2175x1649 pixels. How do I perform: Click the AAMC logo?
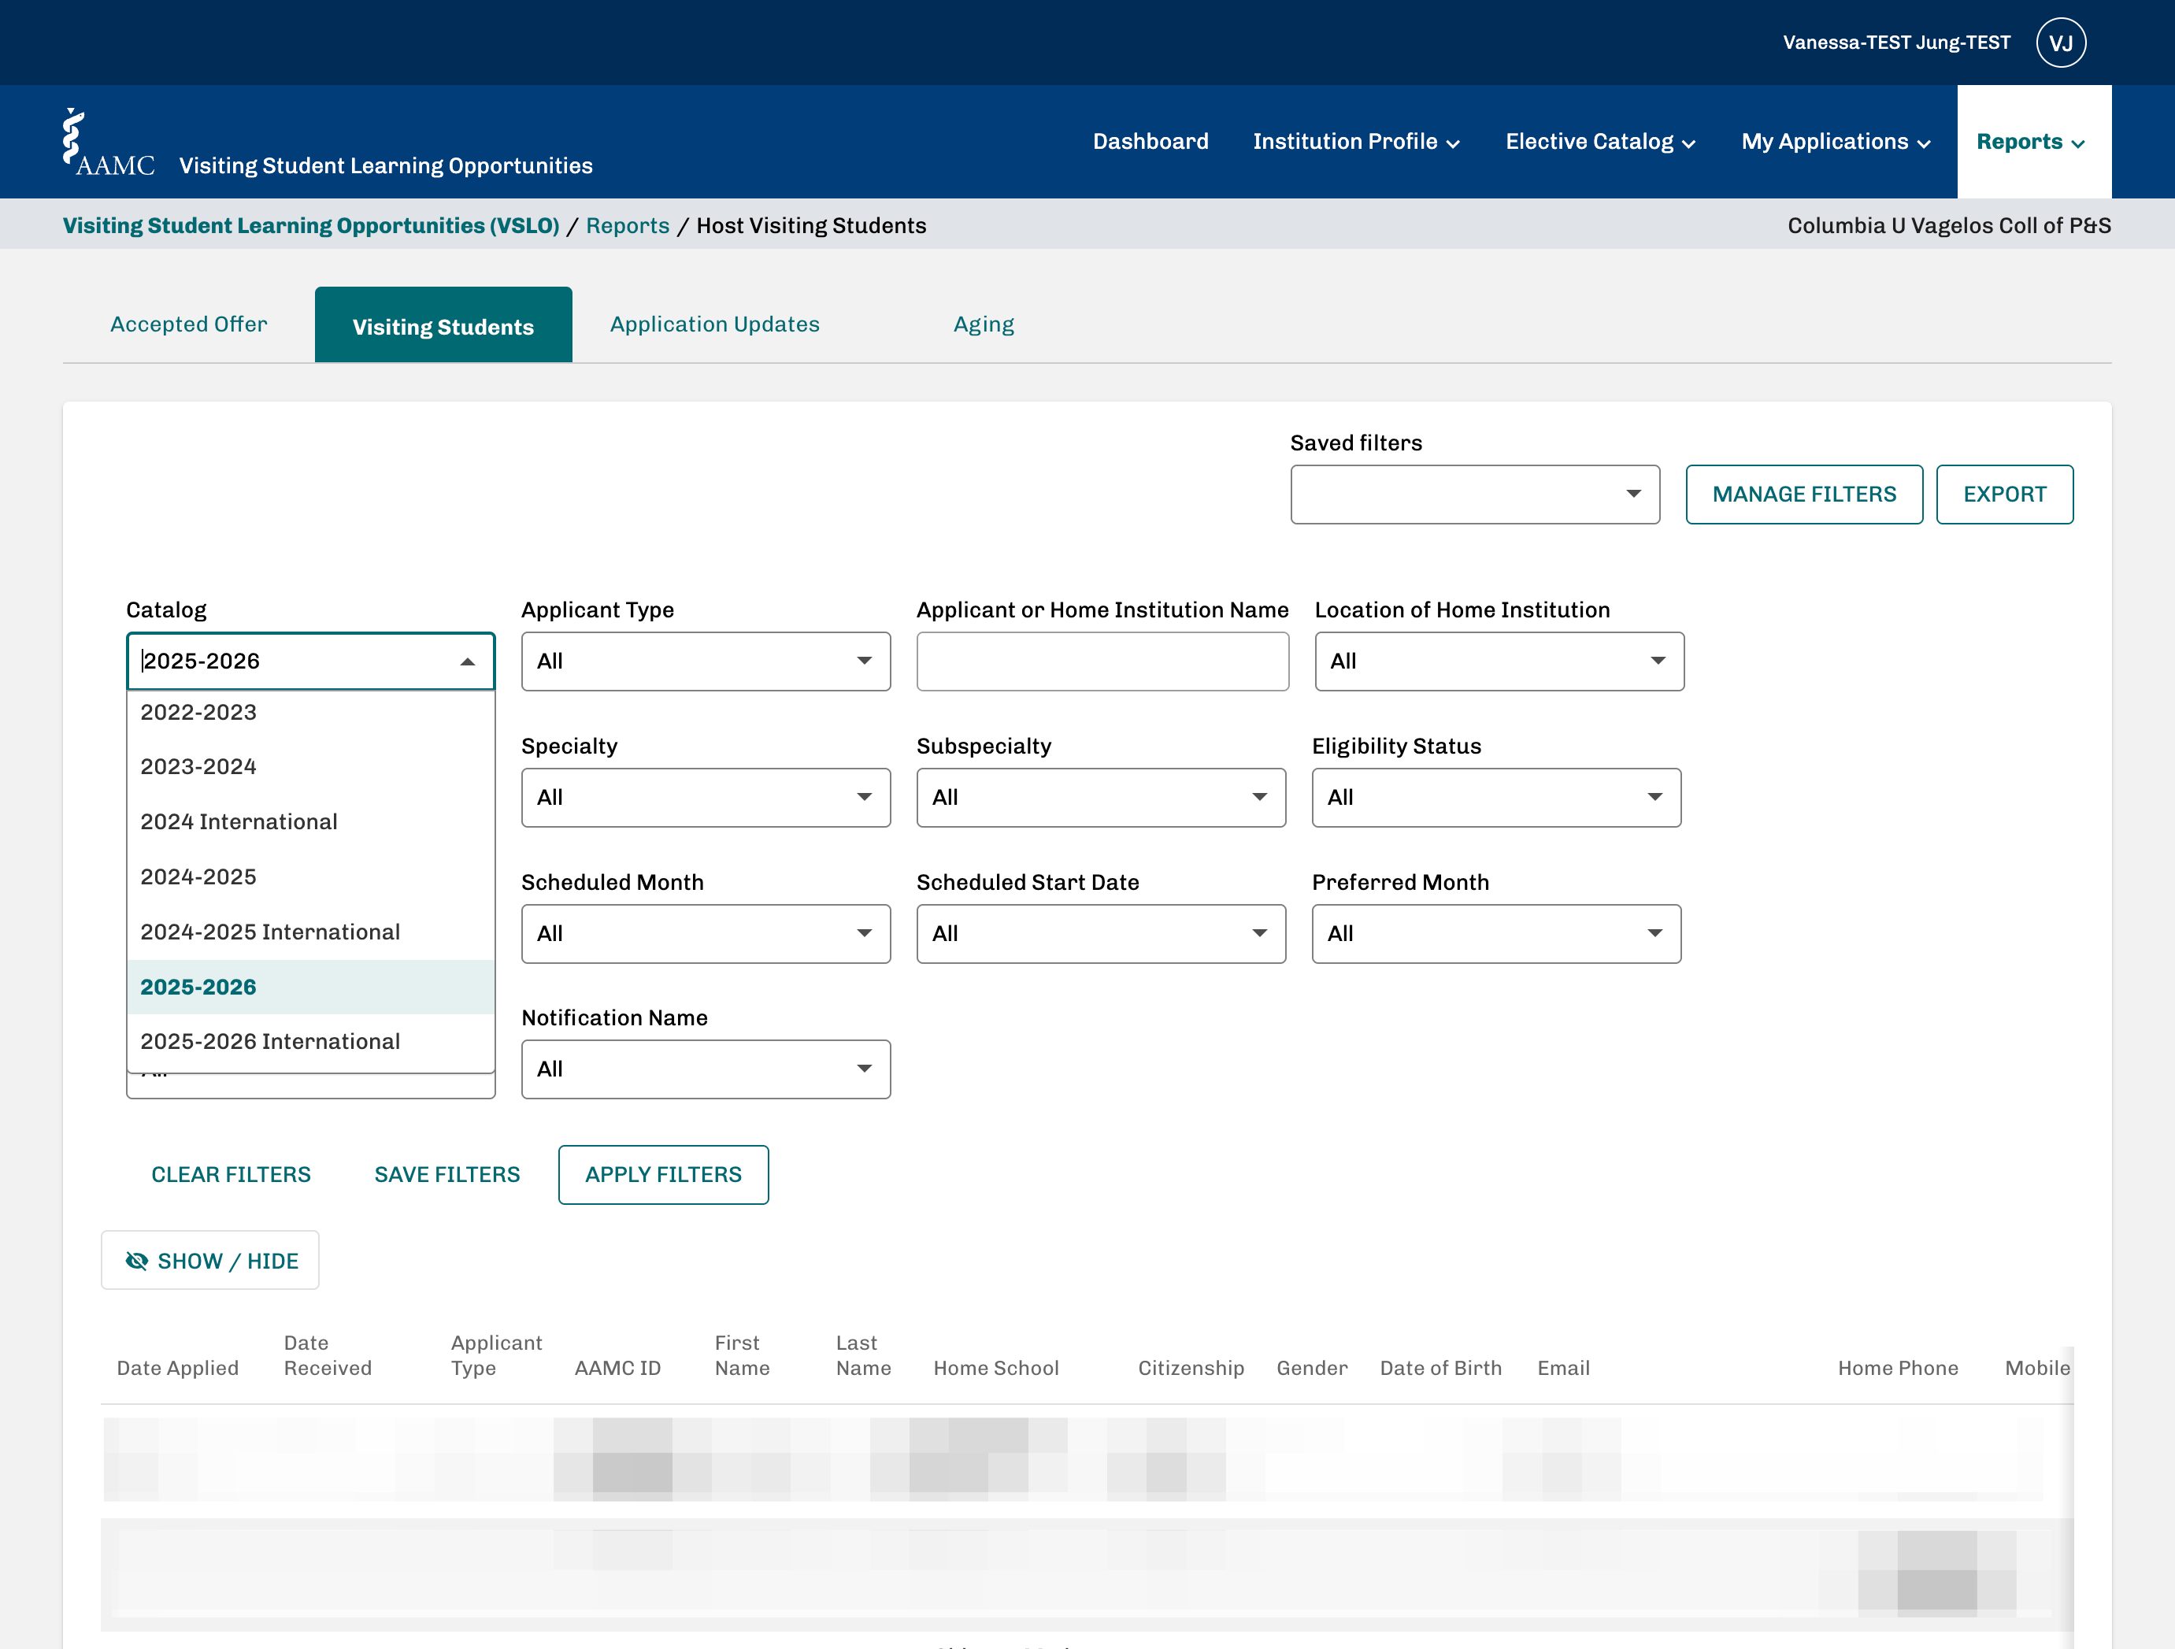[108, 143]
